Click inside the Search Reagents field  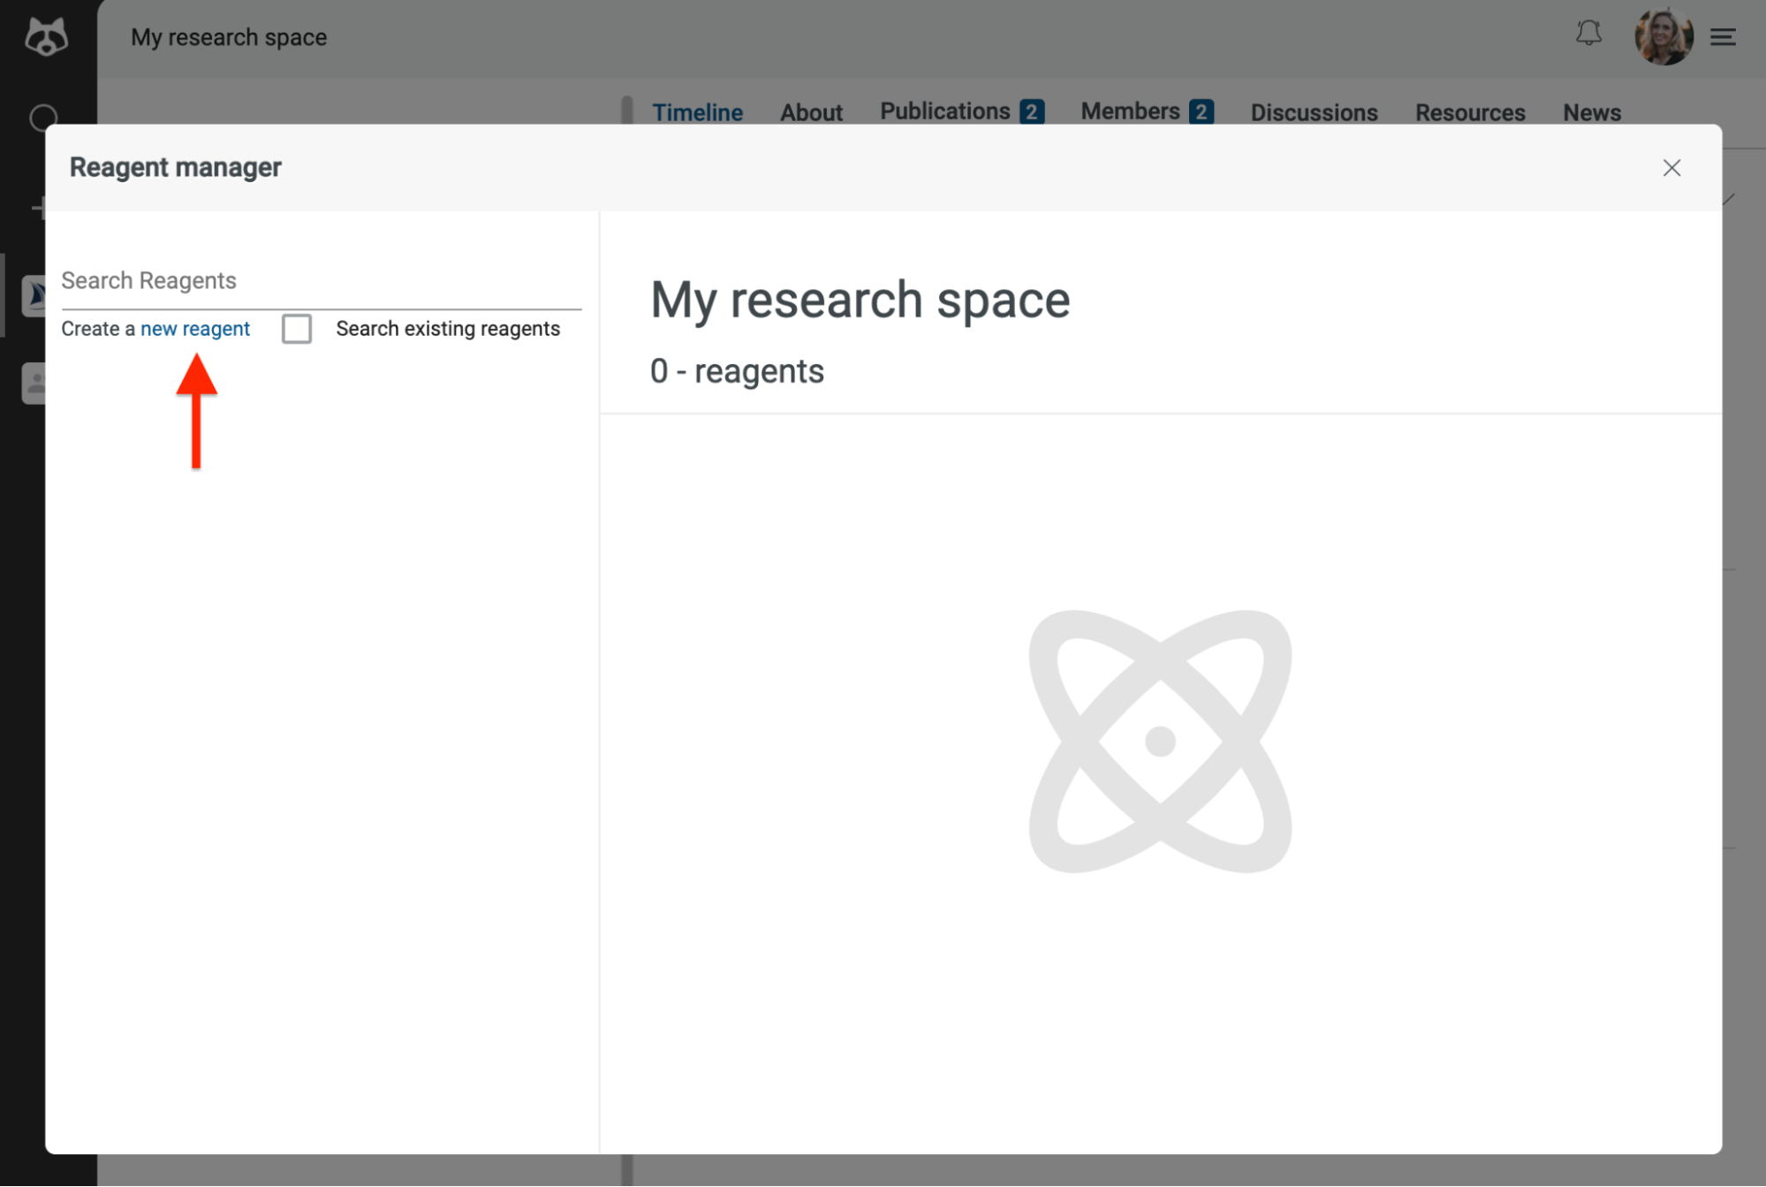click(x=265, y=281)
